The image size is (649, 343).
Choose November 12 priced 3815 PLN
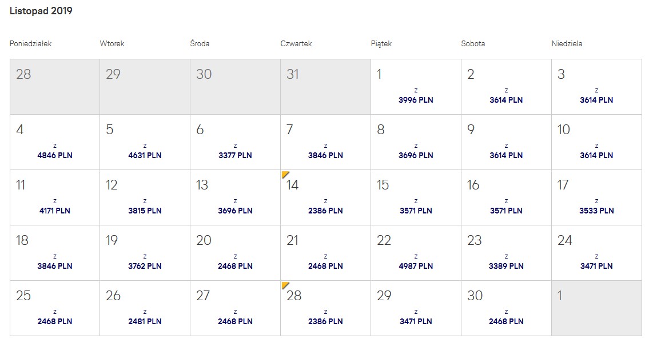(145, 197)
